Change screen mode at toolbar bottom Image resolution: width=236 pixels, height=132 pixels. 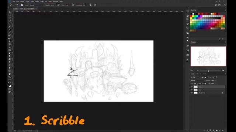pyautogui.click(x=10, y=92)
